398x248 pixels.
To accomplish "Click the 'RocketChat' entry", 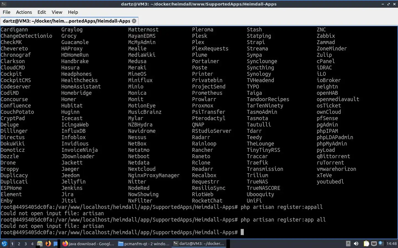I will 207,201.
